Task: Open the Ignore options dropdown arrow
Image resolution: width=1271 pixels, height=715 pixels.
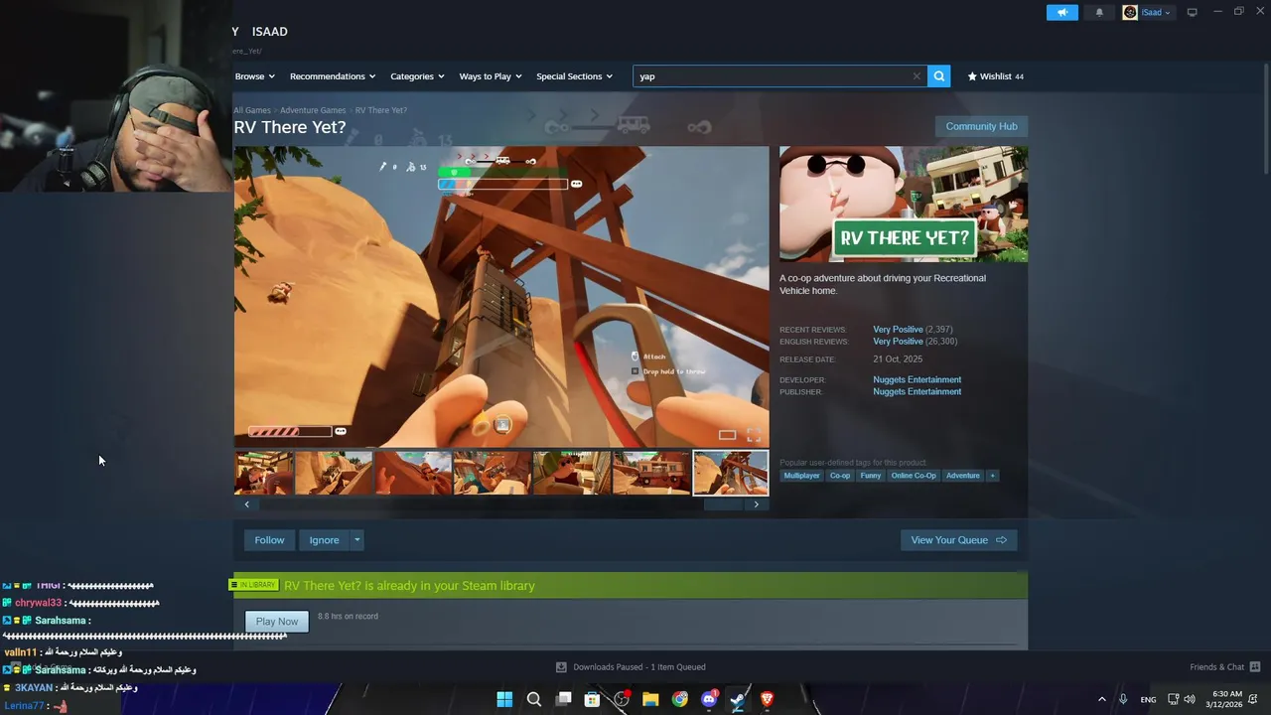Action: tap(357, 540)
